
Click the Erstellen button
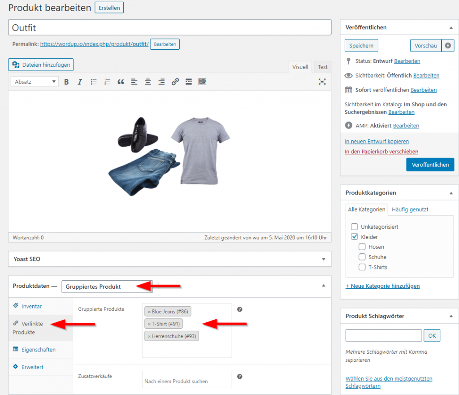pyautogui.click(x=109, y=8)
